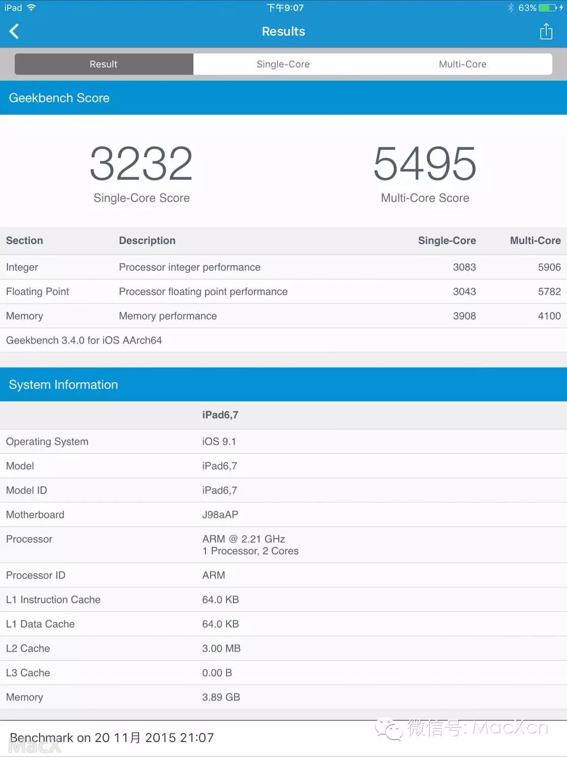This screenshot has height=757, width=567.
Task: Tap the L2 Cache label
Action: [x=28, y=648]
